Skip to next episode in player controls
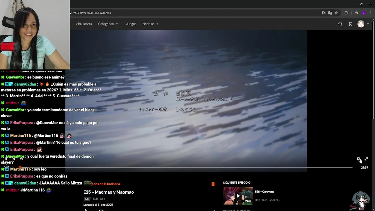Viewport: 375px width, 211px height. click(x=13, y=159)
